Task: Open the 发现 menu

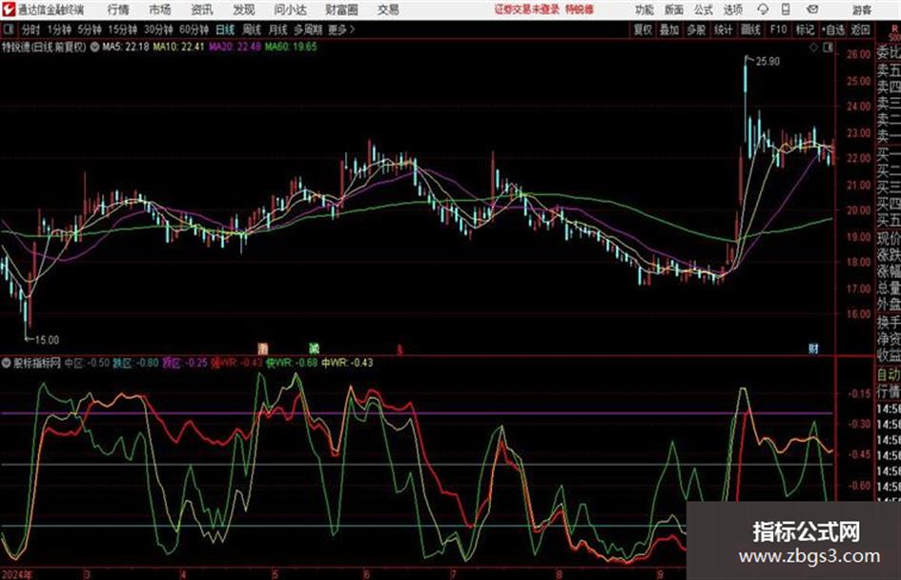Action: pyautogui.click(x=244, y=10)
